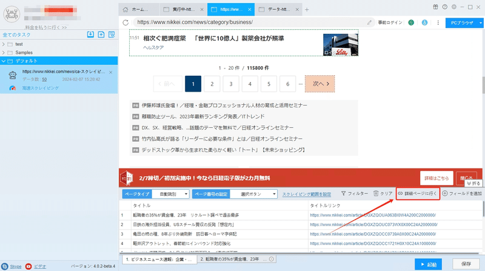Image resolution: width=485 pixels, height=271 pixels.
Task: Collapse the デフォルト folder
Action: 4,61
